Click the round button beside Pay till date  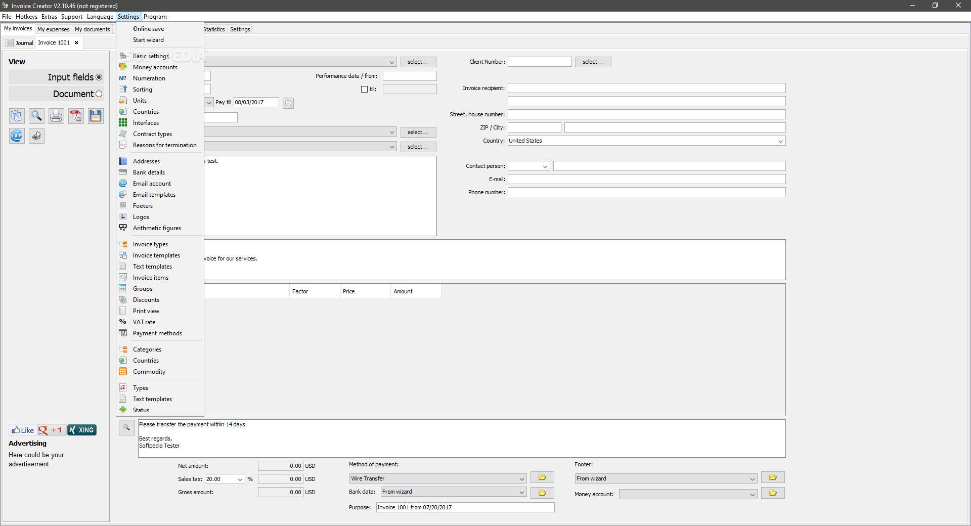pos(288,103)
